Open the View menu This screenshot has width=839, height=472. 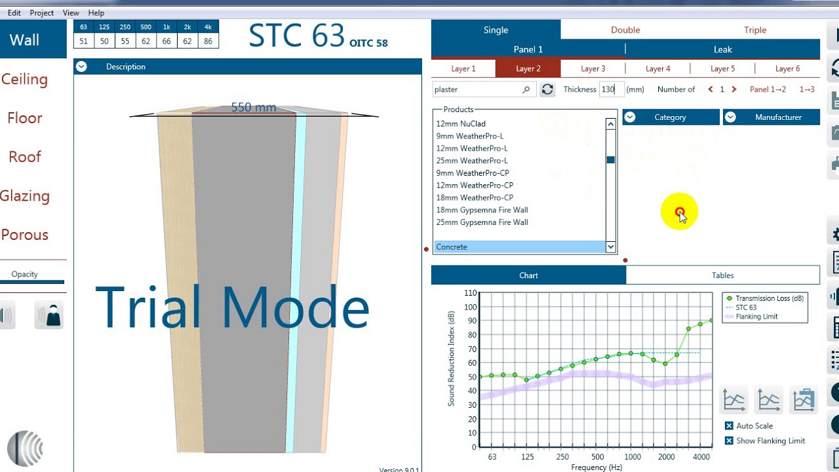[x=71, y=12]
